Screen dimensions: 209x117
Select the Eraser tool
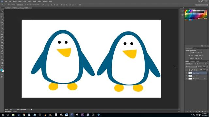[x=2, y=40]
